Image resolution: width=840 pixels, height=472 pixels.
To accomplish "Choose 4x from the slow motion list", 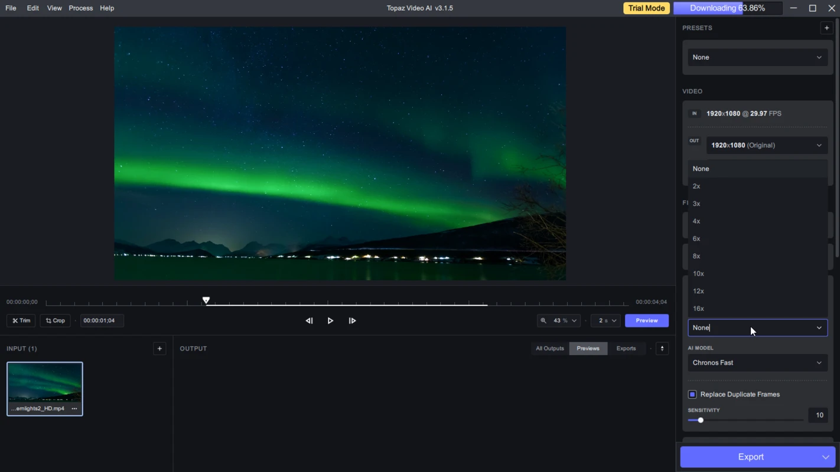I will 696,221.
